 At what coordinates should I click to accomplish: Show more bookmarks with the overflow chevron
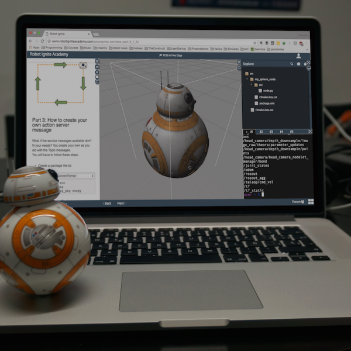pyautogui.click(x=307, y=50)
